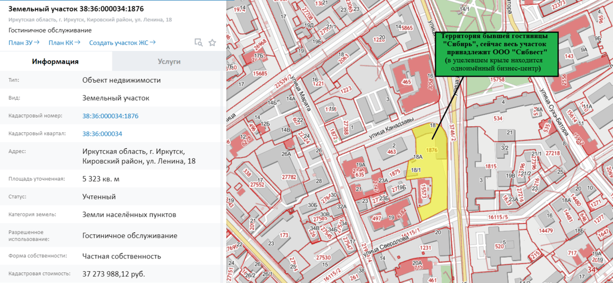Viewport: 613px width, 283px height.
Task: Click red building labeled 143 on map
Action: pyautogui.click(x=570, y=56)
